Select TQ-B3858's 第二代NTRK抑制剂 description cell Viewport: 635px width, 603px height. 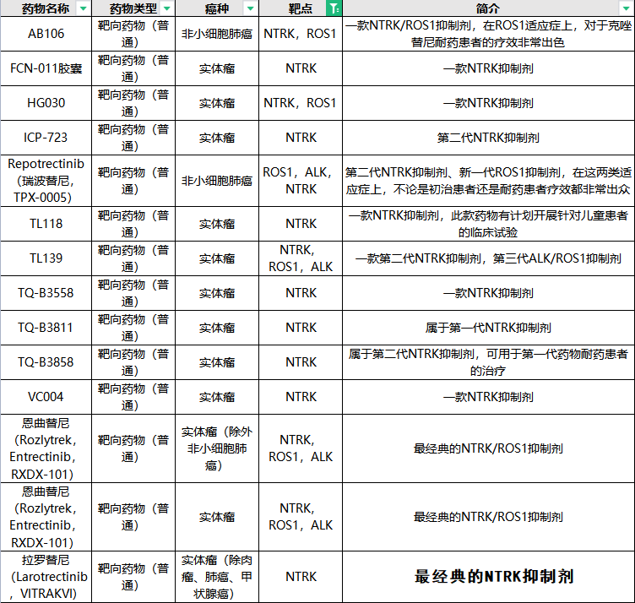[x=488, y=362]
